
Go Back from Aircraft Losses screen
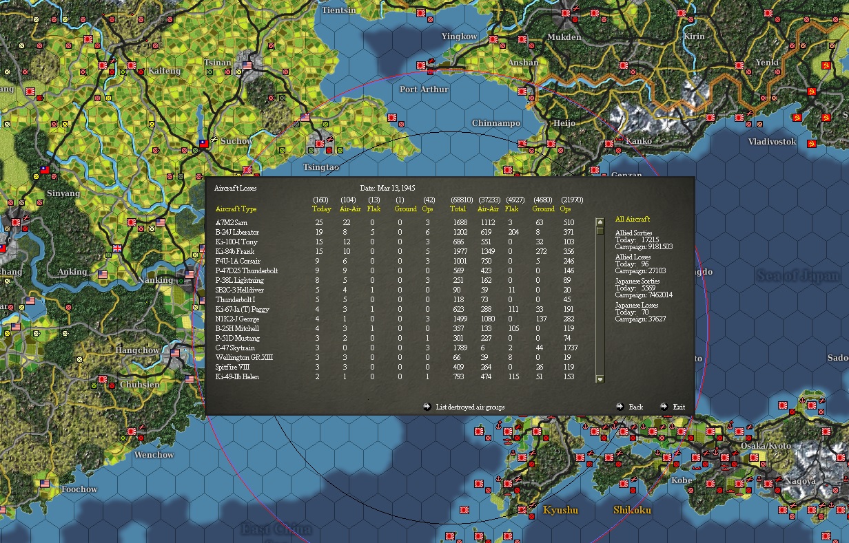629,407
